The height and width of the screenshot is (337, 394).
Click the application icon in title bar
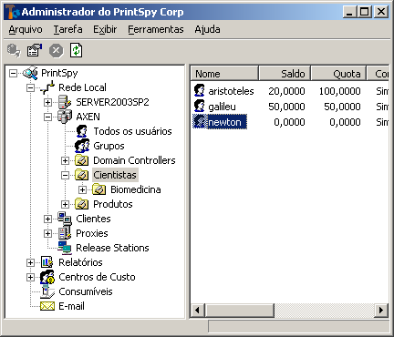[13, 12]
